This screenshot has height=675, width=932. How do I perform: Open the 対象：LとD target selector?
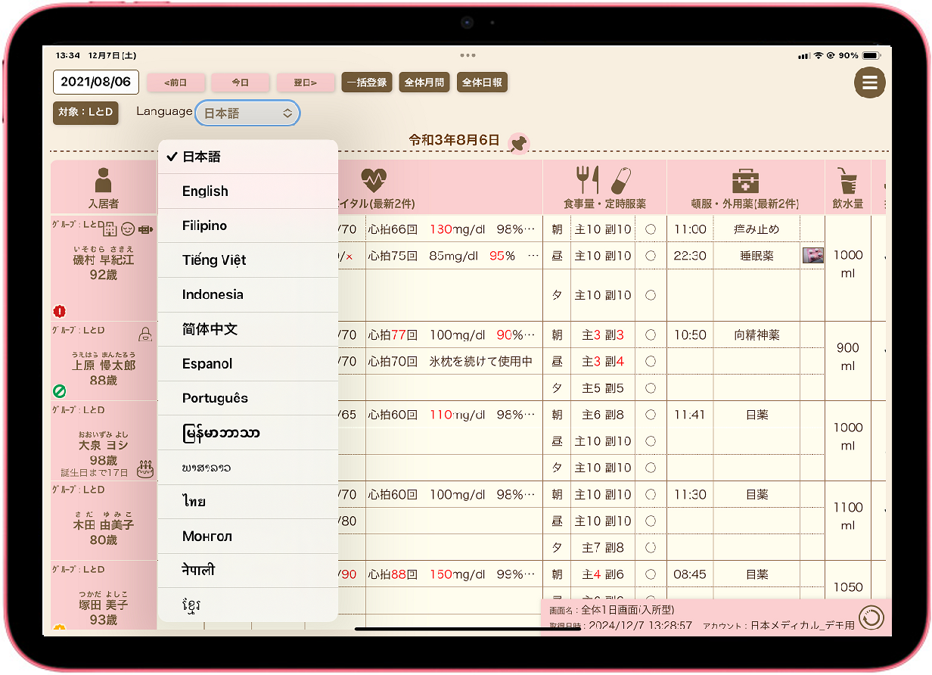tap(85, 114)
